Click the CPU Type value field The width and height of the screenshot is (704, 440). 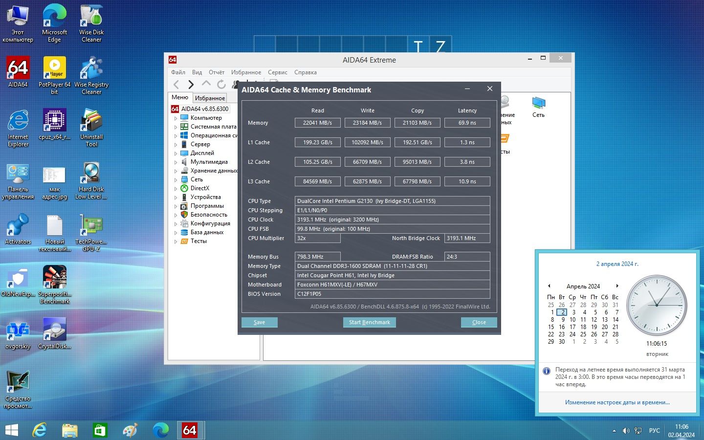coord(393,201)
